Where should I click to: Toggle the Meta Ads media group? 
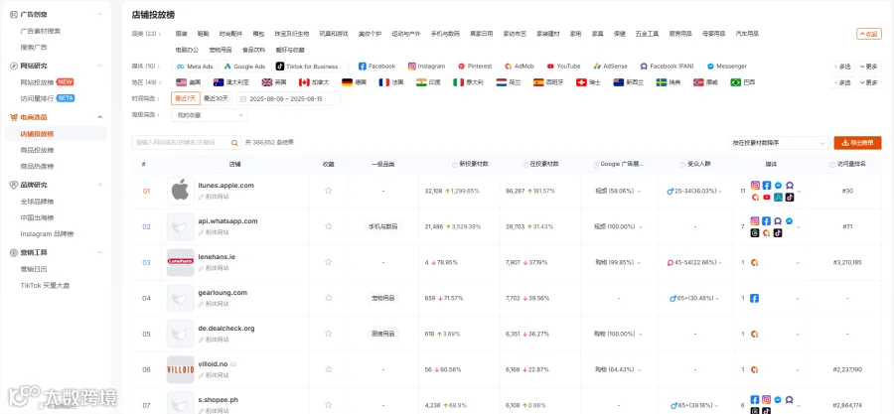click(195, 67)
